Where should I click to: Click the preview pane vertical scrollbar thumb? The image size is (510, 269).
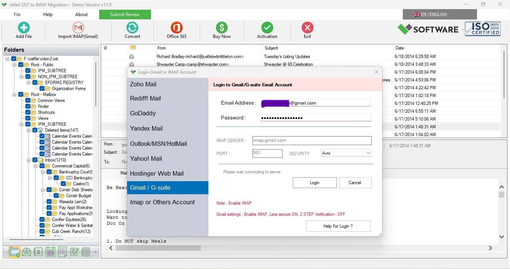(x=501, y=195)
